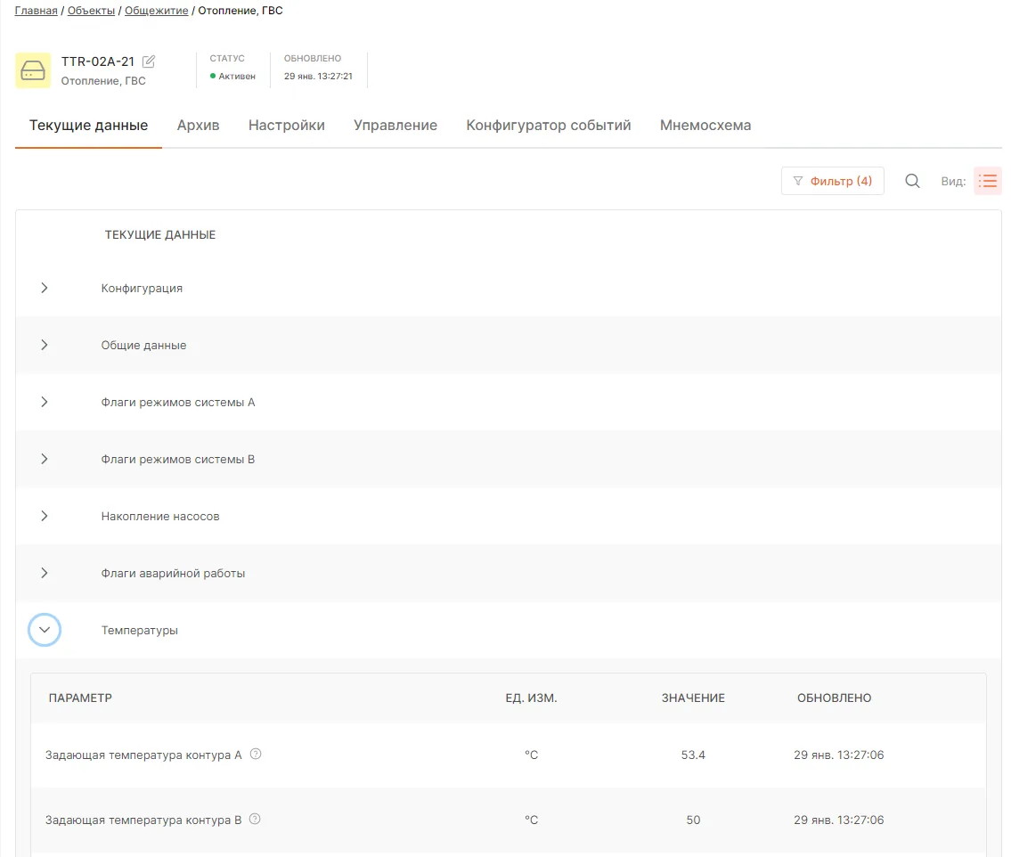Click the Температуры section title
The height and width of the screenshot is (857, 1011).
139,630
